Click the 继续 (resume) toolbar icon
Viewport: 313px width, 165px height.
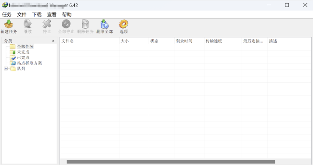[x=28, y=24]
